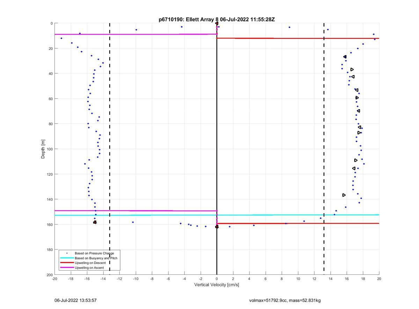Image resolution: width=419 pixels, height=309 pixels.
Task: Select the 'Vertical Velocity [cm/s]' axis label
Action: click(216, 285)
